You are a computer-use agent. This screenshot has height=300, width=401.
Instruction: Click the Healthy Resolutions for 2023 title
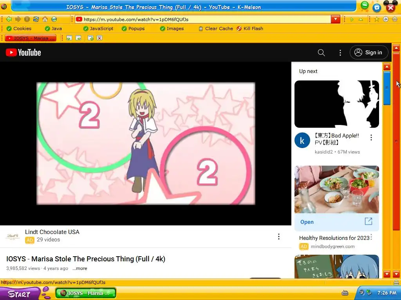[x=334, y=238]
